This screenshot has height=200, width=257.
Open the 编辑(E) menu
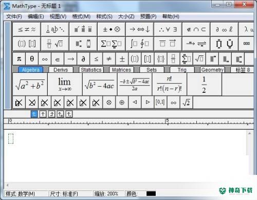(36, 16)
